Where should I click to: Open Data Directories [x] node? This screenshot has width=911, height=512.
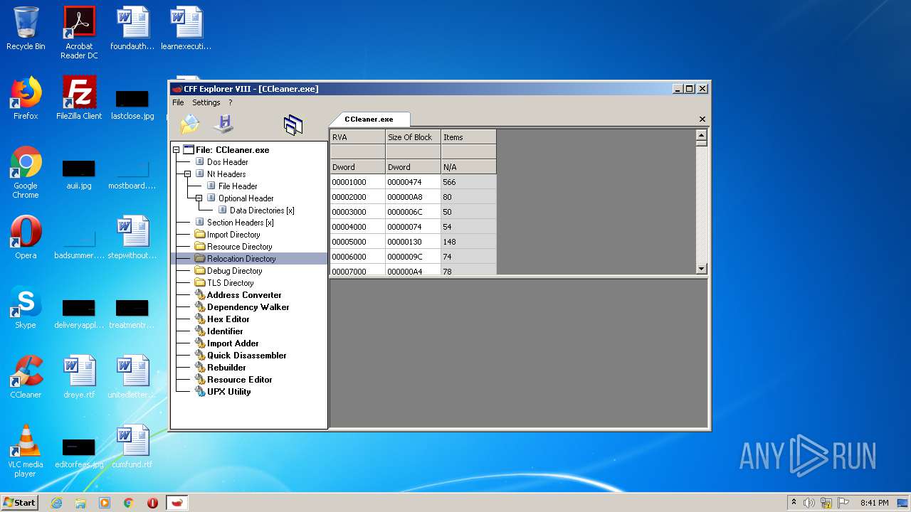pos(262,210)
